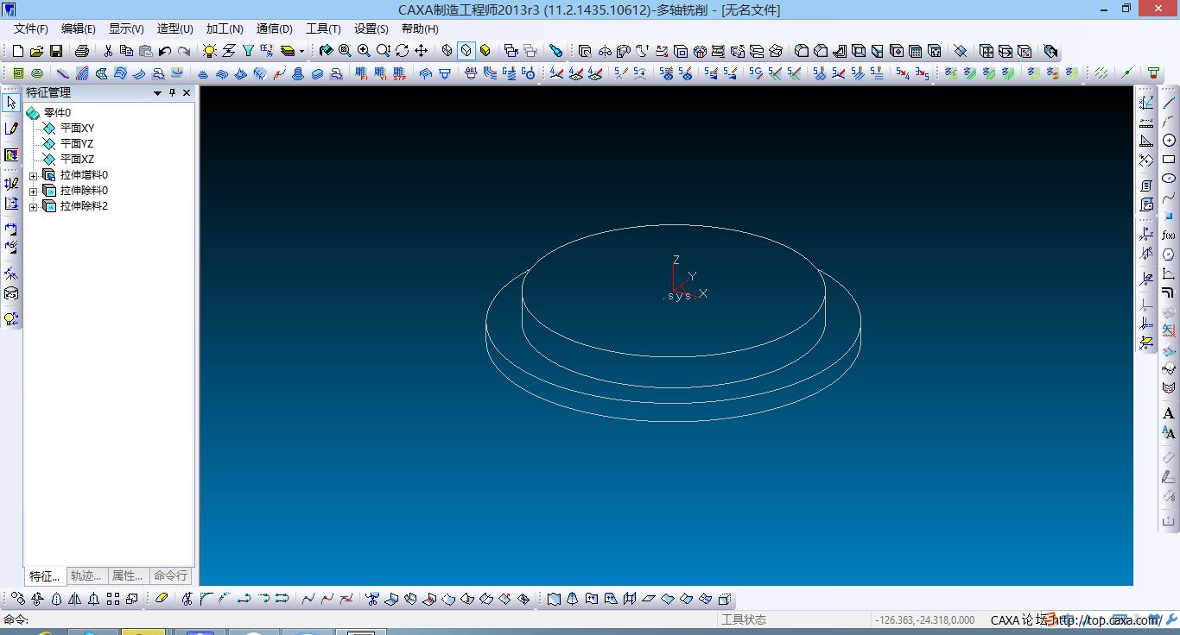Click the light bulb visibility icon
Viewport: 1180px width, 635px height.
210,51
